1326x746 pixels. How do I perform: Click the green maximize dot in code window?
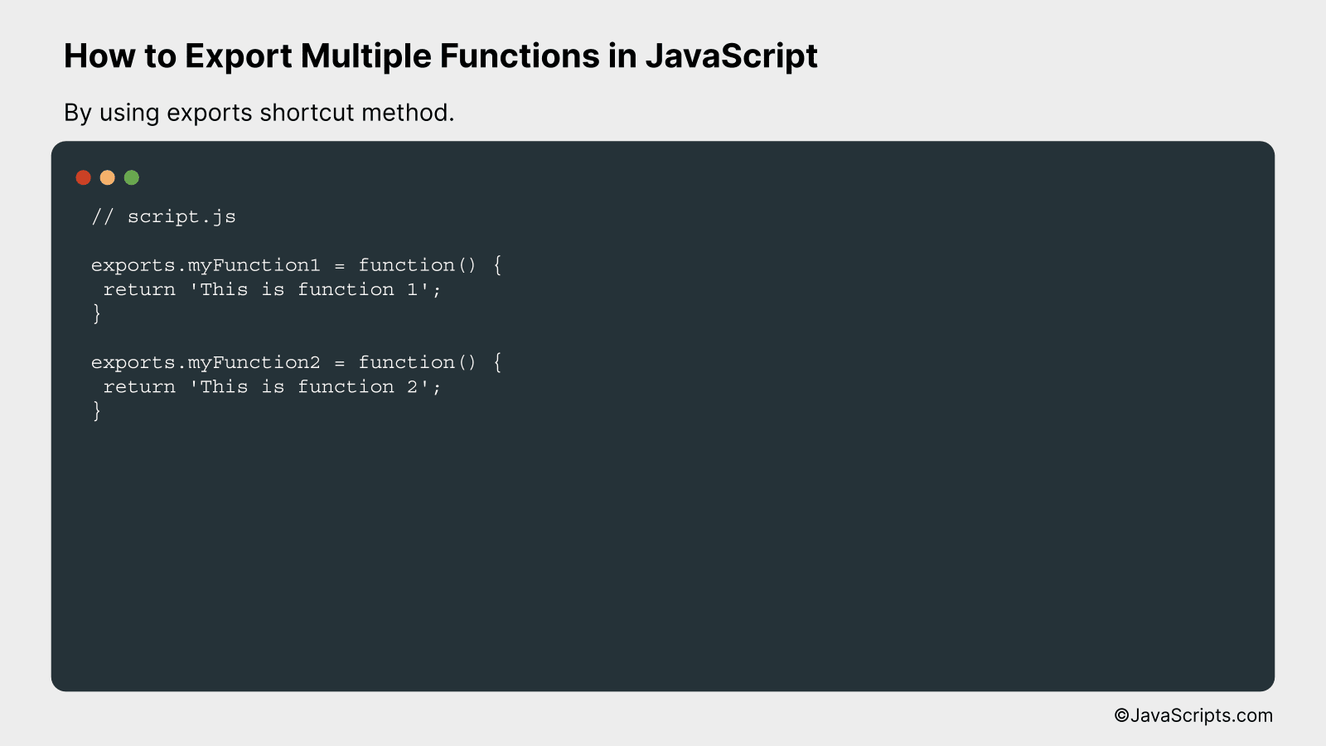tap(132, 177)
